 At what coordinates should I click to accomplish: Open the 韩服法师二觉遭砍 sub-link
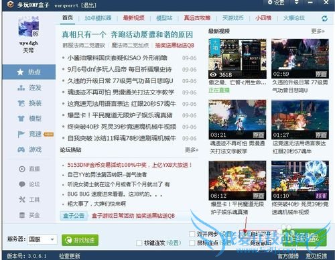84,46
